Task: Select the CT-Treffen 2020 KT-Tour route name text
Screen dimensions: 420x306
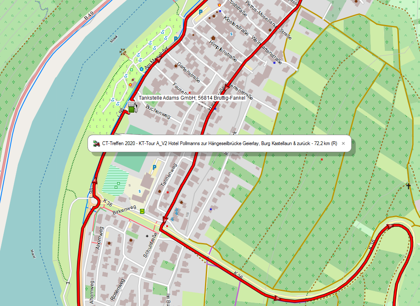Action: tap(220, 144)
